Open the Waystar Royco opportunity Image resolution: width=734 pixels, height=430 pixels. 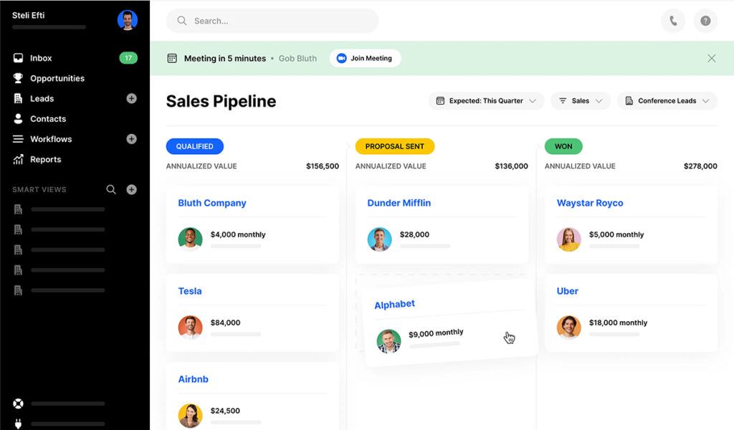coord(590,203)
